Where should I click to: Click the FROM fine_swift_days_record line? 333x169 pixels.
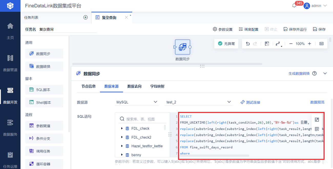pos(206,147)
